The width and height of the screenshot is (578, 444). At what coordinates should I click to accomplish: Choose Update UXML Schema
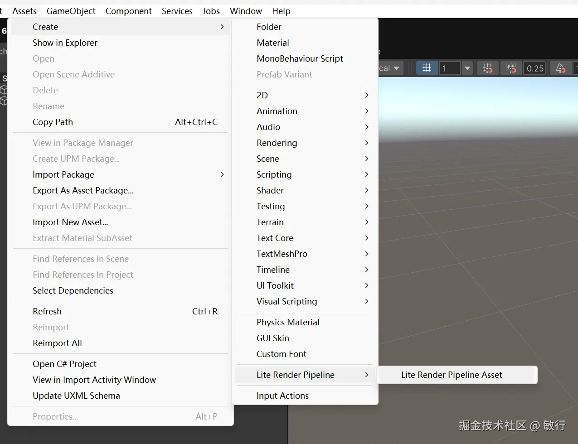click(x=120, y=396)
